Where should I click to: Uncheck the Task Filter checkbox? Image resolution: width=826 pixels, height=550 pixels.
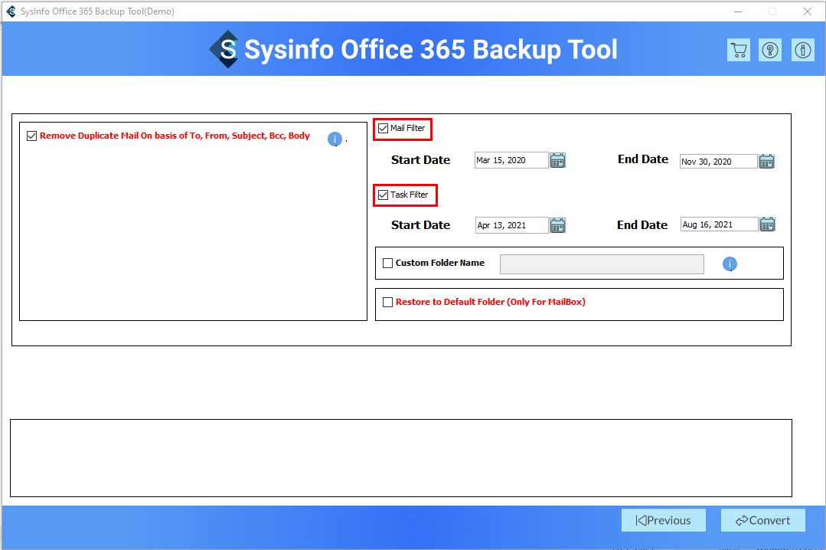[384, 195]
